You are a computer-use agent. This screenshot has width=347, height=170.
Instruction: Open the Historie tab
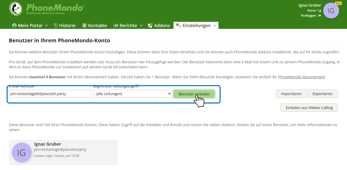pyautogui.click(x=65, y=25)
